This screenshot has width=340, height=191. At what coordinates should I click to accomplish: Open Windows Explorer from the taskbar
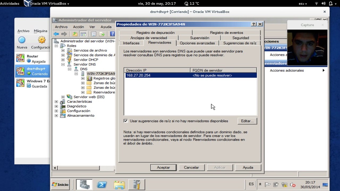pyautogui.click(x=119, y=184)
